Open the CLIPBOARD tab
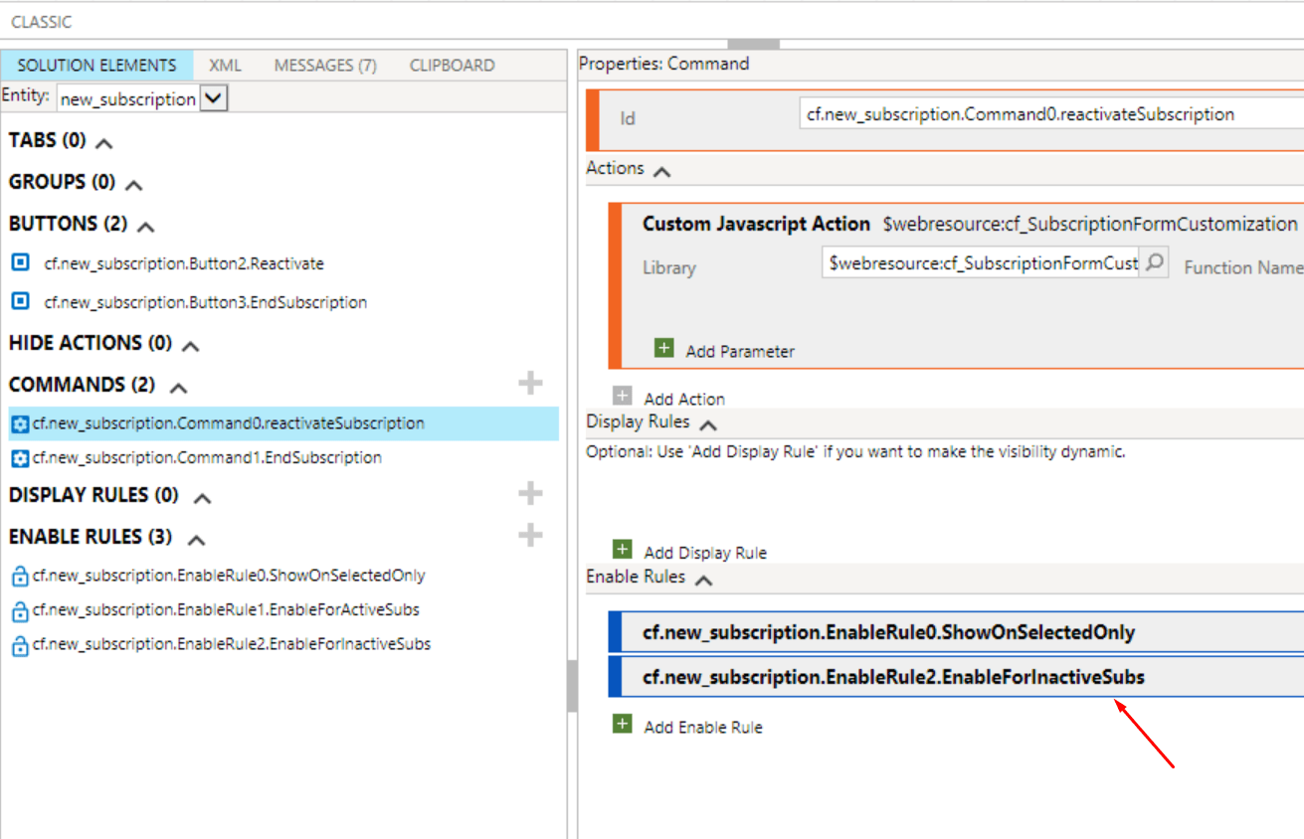This screenshot has height=839, width=1304. point(452,65)
